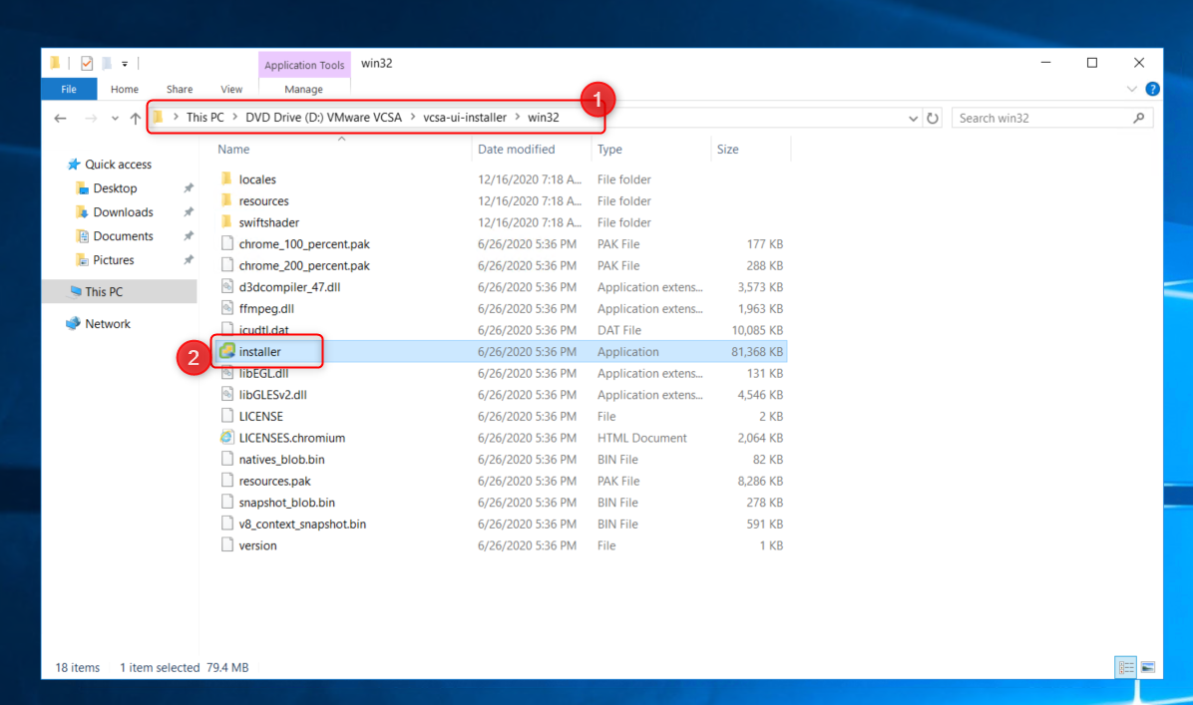Screen dimensions: 1193x705
Task: Click vcsa-ui-installer in the breadcrumb path
Action: [465, 118]
